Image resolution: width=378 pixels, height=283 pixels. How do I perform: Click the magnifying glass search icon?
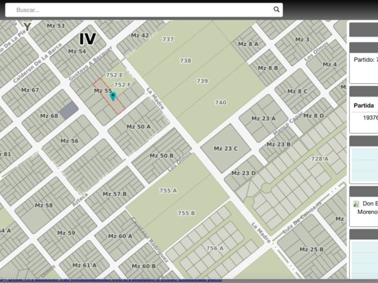point(276,9)
